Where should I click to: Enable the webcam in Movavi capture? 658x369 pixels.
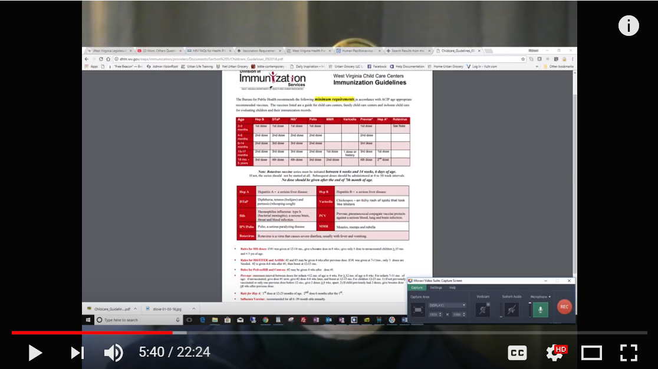pos(482,309)
